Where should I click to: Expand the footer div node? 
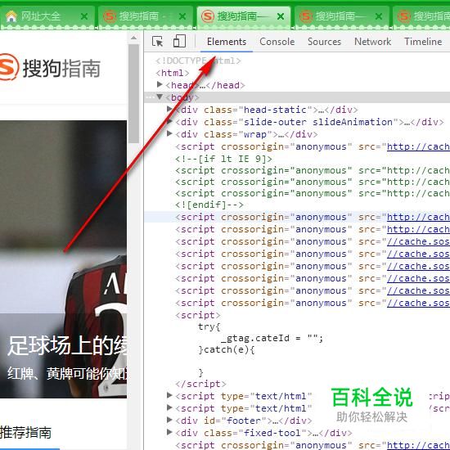(169, 420)
